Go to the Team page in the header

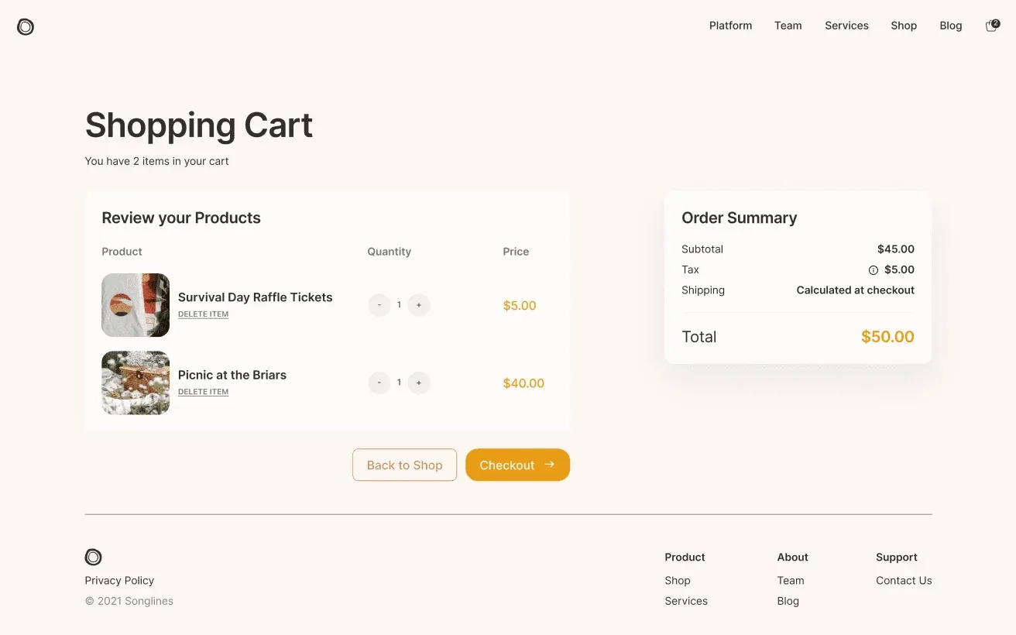pos(788,26)
